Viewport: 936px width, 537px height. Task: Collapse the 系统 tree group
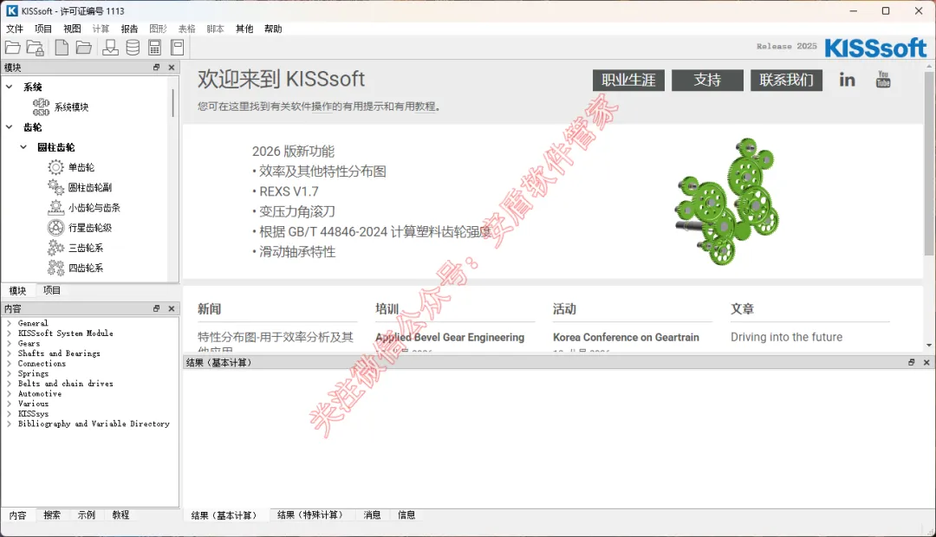pyautogui.click(x=9, y=87)
